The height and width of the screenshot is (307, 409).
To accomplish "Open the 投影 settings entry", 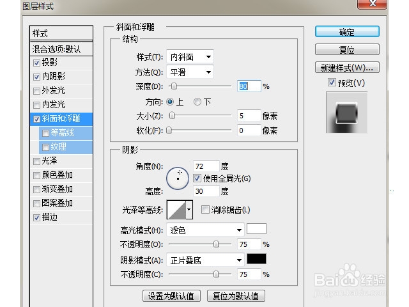I will coord(50,63).
